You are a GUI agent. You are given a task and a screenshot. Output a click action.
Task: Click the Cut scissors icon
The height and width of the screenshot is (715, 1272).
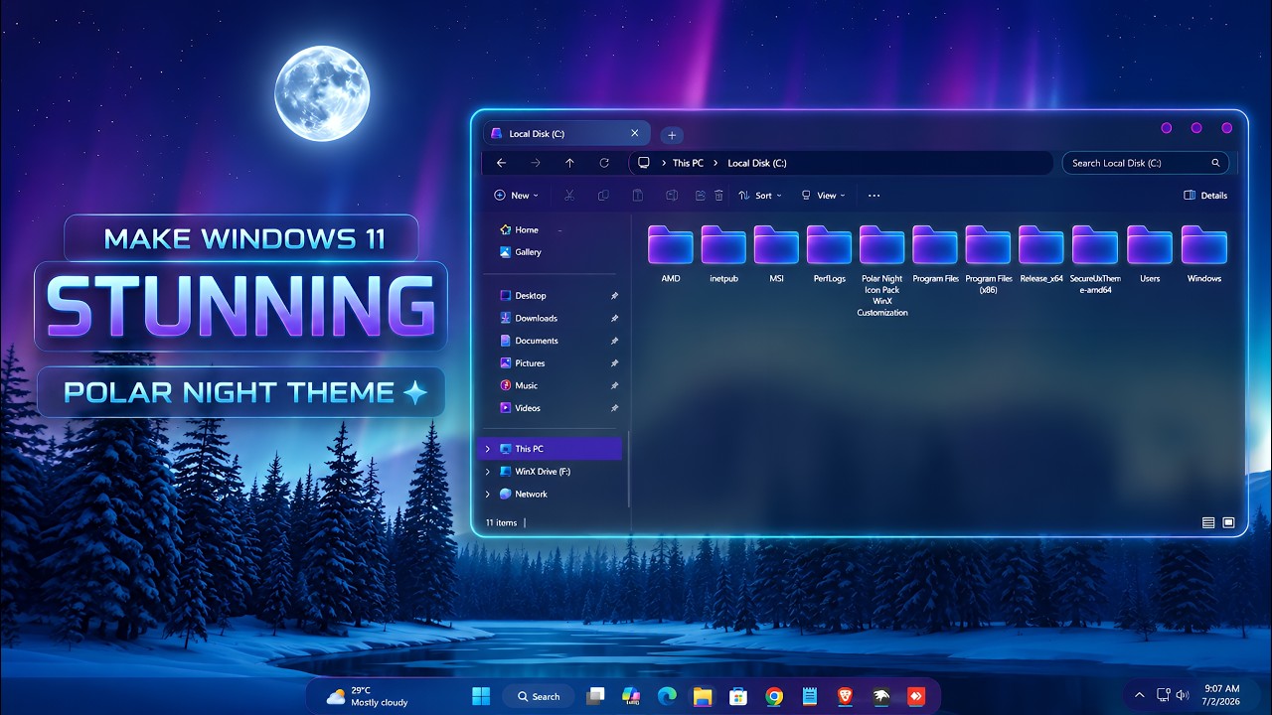click(x=569, y=196)
